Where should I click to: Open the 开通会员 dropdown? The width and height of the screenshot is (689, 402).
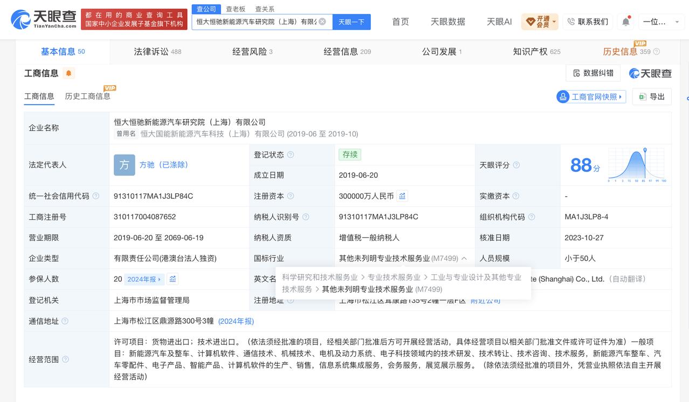[540, 22]
